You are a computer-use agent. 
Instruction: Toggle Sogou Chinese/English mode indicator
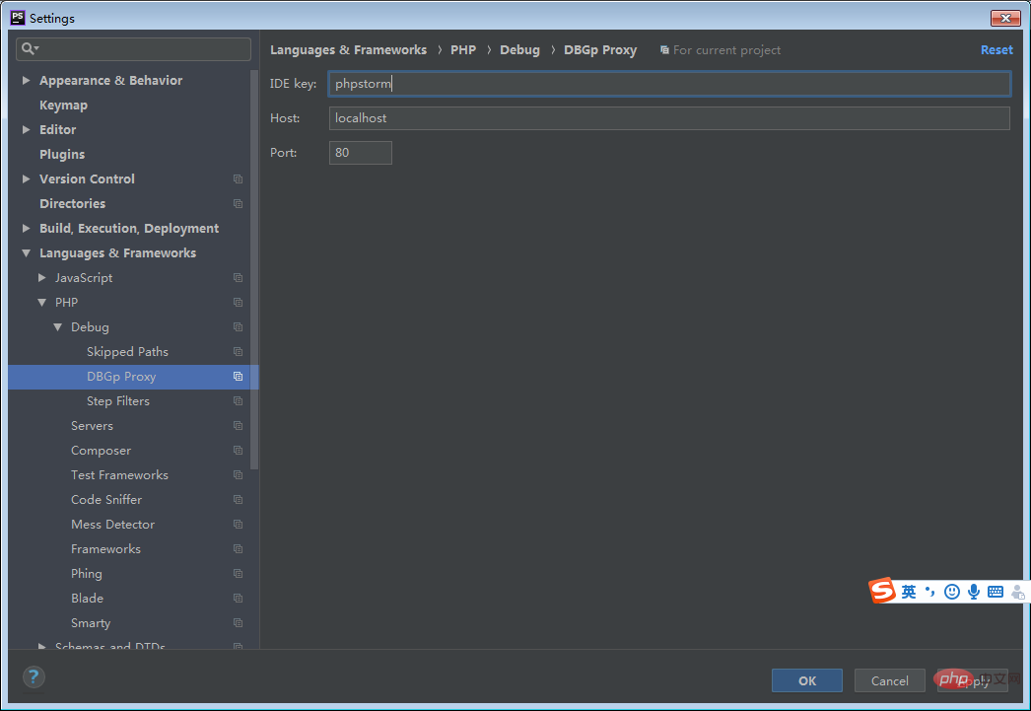pos(909,592)
